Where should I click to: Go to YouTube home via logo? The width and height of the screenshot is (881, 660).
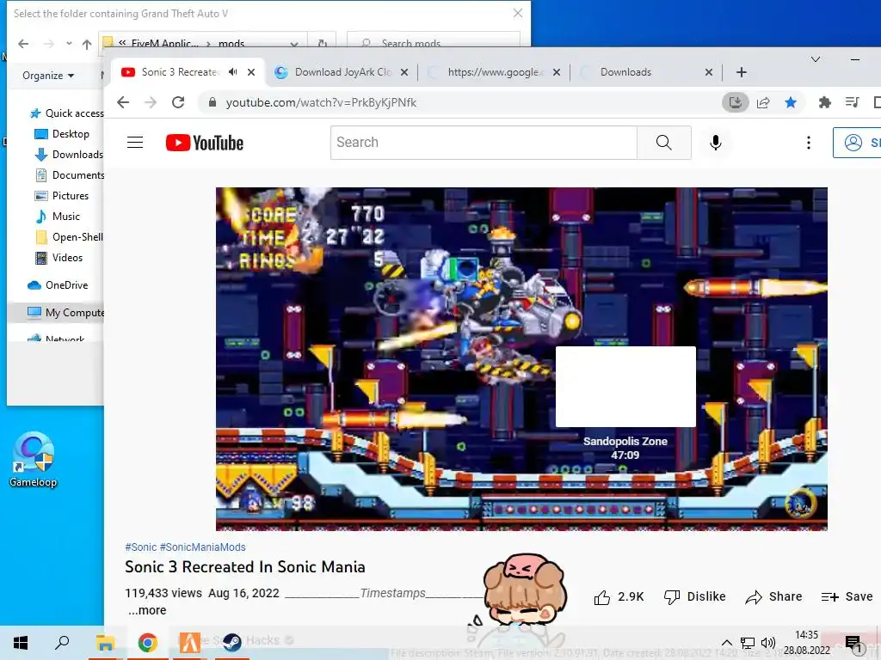coord(205,143)
